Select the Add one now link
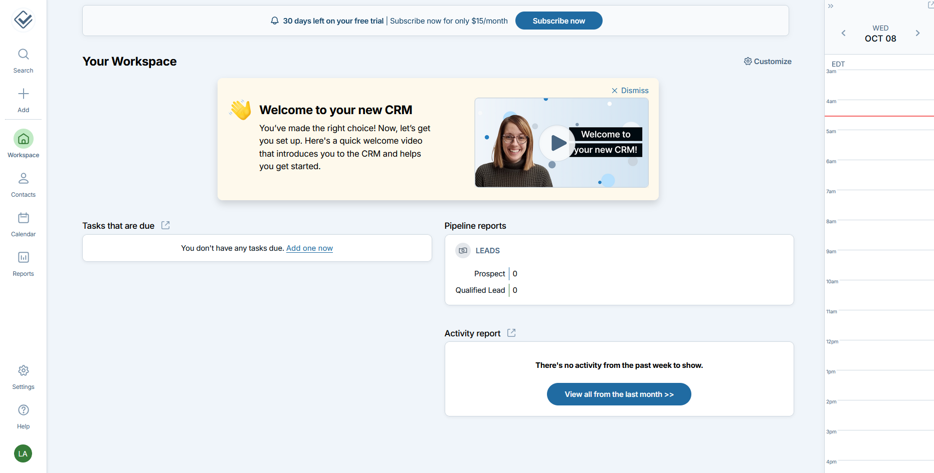 tap(309, 248)
